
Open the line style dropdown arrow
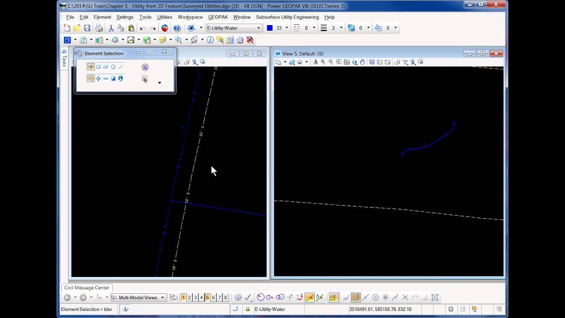point(314,28)
